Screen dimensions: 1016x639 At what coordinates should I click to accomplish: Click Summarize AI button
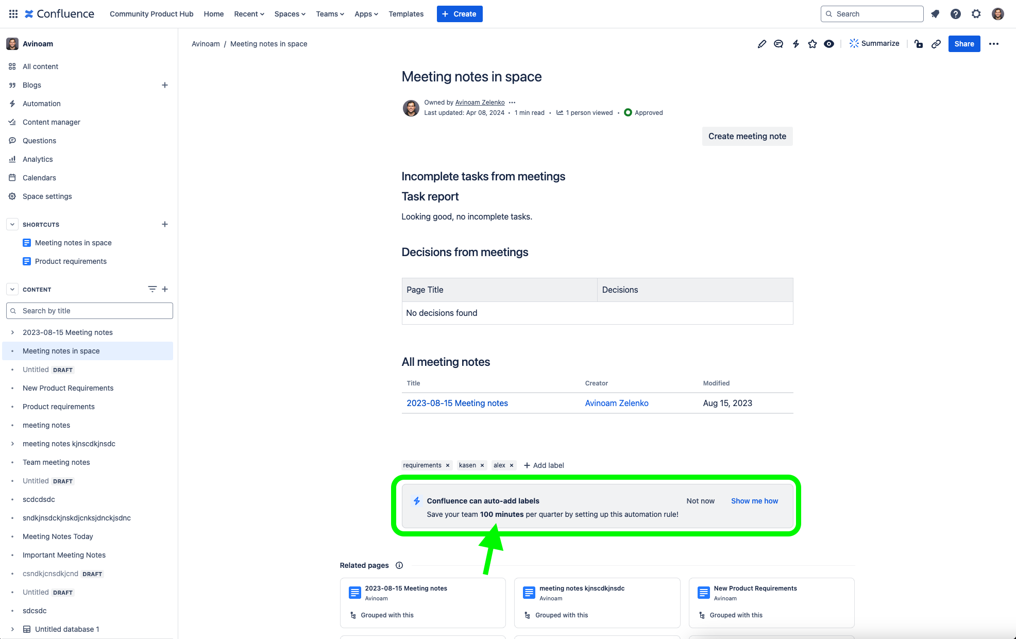coord(874,43)
